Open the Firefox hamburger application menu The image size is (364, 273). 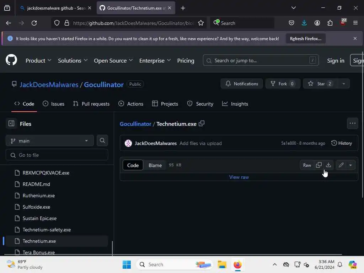pos(355,23)
